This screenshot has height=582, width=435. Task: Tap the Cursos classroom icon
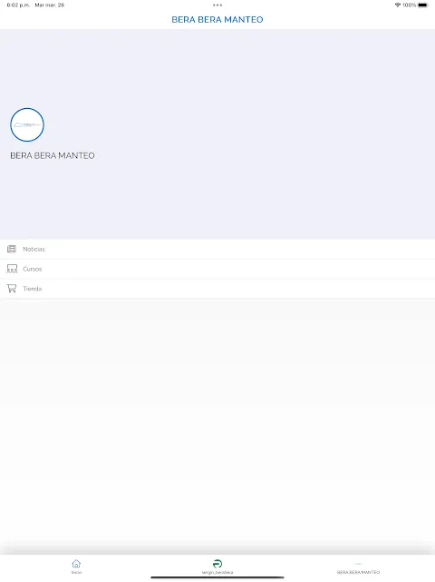12,269
